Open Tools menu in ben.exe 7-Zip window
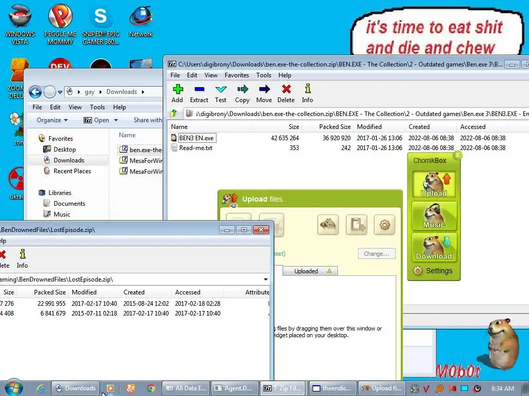The width and height of the screenshot is (529, 396). tap(263, 75)
